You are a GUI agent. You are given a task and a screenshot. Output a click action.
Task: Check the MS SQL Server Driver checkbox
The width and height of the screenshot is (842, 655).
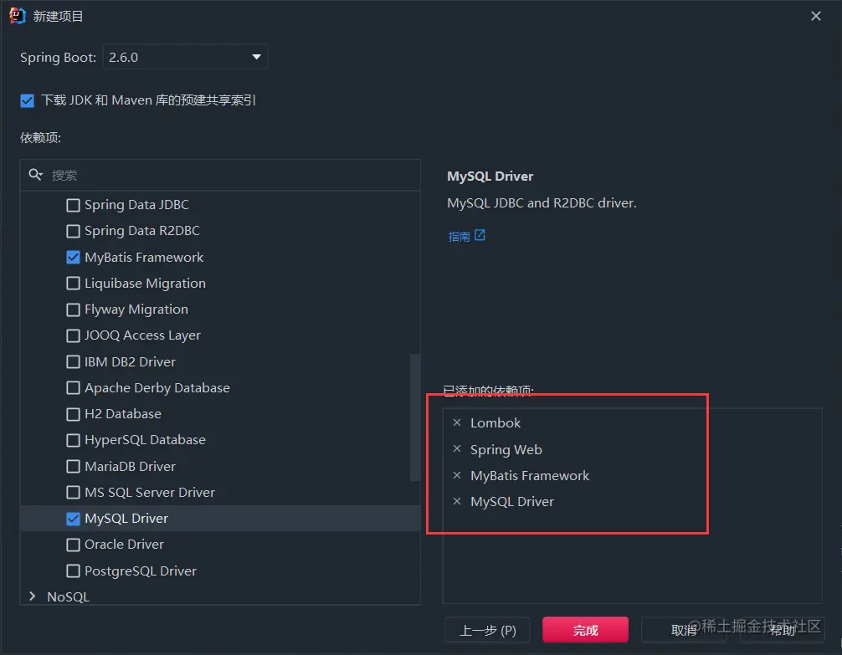point(73,493)
